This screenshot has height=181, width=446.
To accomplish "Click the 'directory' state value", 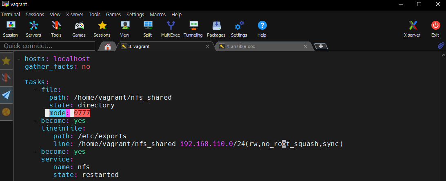I will (x=96, y=105).
